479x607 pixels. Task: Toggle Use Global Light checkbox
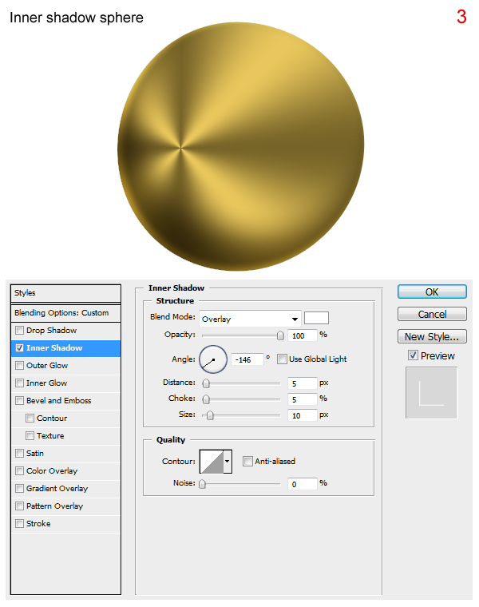(282, 359)
